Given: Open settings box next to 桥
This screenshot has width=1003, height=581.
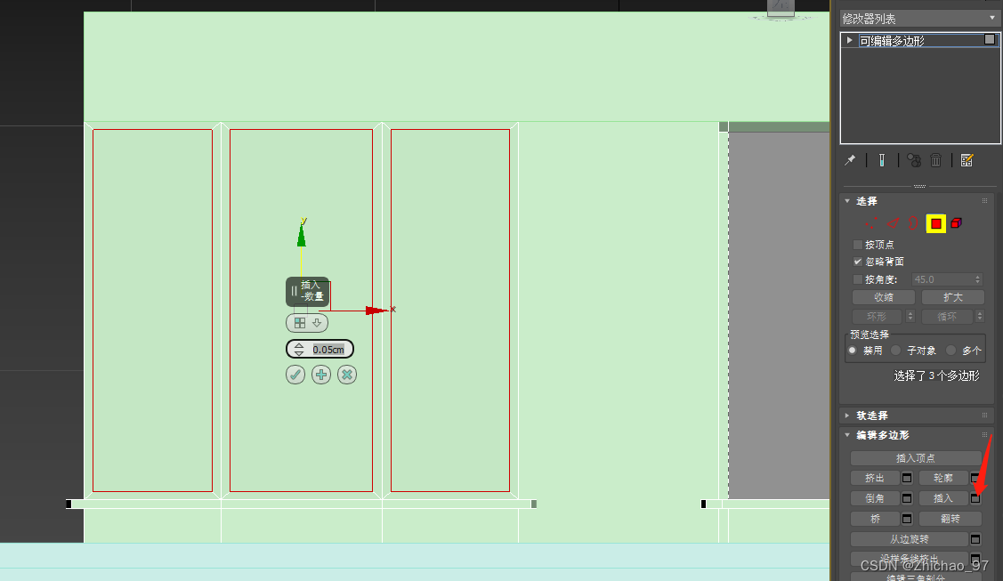Looking at the screenshot, I should (907, 519).
